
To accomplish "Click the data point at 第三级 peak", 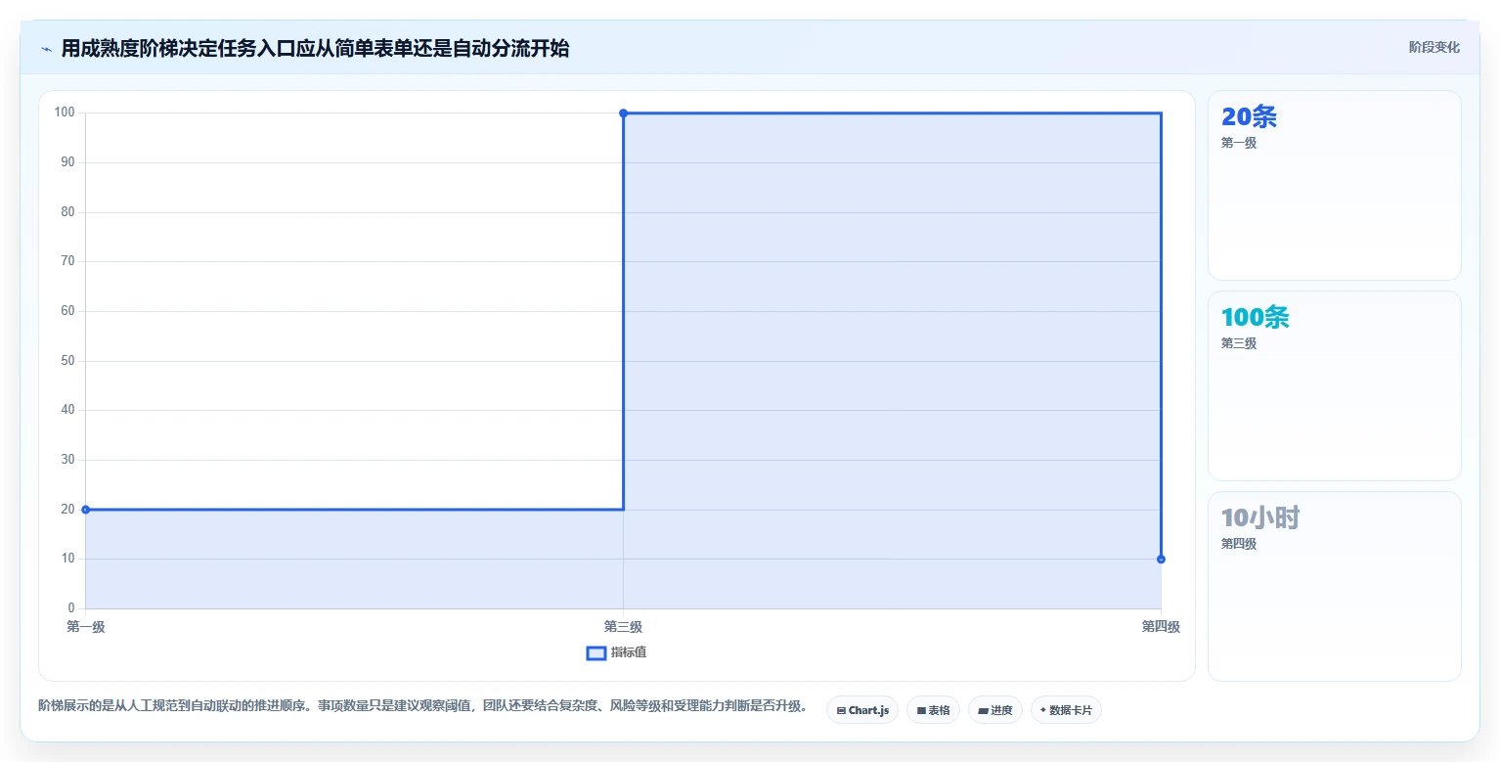I will [x=623, y=113].
